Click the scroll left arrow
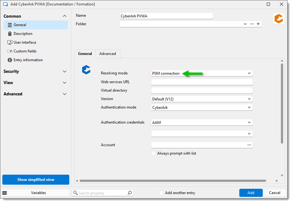This screenshot has height=203, width=292. (77, 181)
